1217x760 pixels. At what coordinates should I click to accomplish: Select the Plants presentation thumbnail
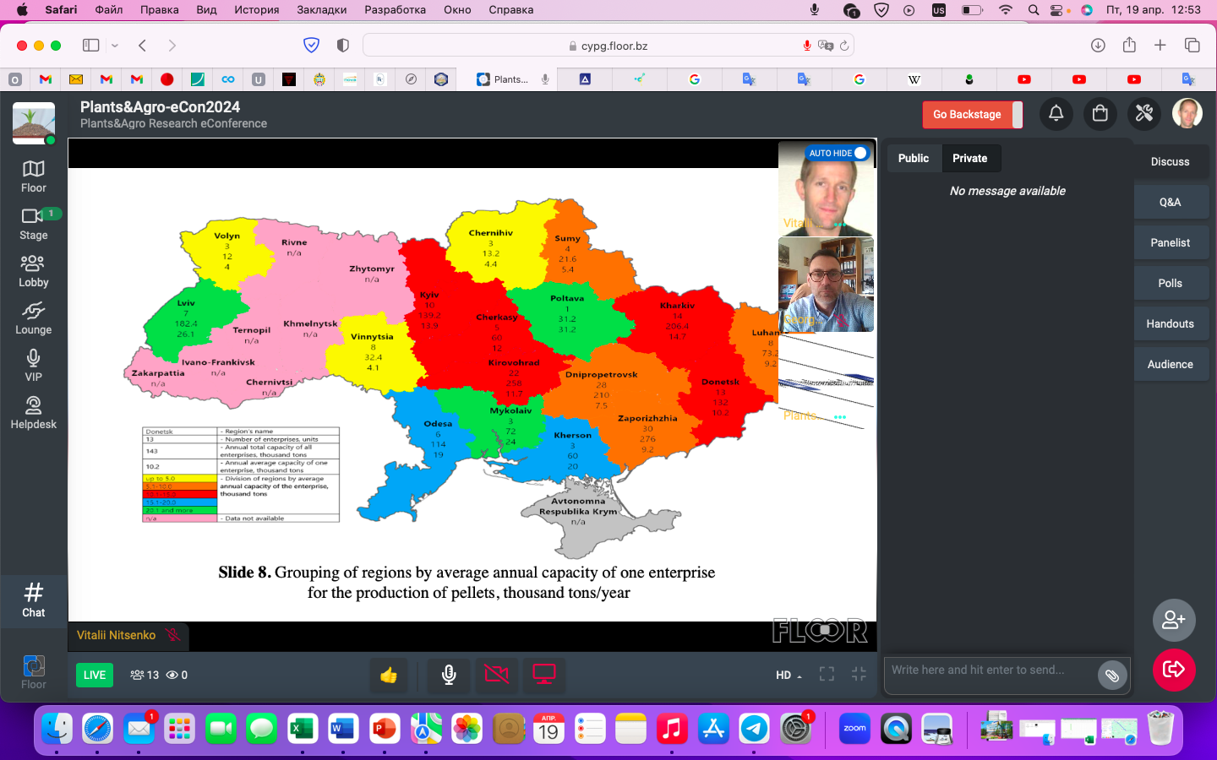(826, 381)
